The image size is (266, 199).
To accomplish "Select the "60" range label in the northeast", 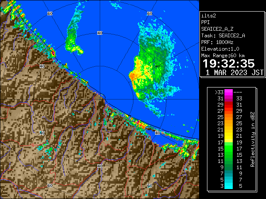I will (150, 13).
